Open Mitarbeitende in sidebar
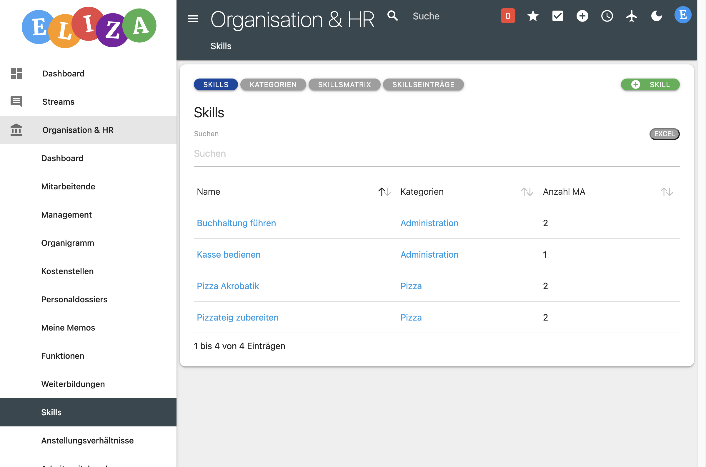The height and width of the screenshot is (467, 706). (x=88, y=186)
